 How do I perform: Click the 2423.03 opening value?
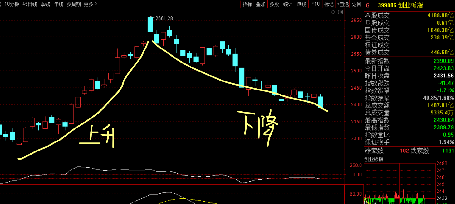[443, 68]
